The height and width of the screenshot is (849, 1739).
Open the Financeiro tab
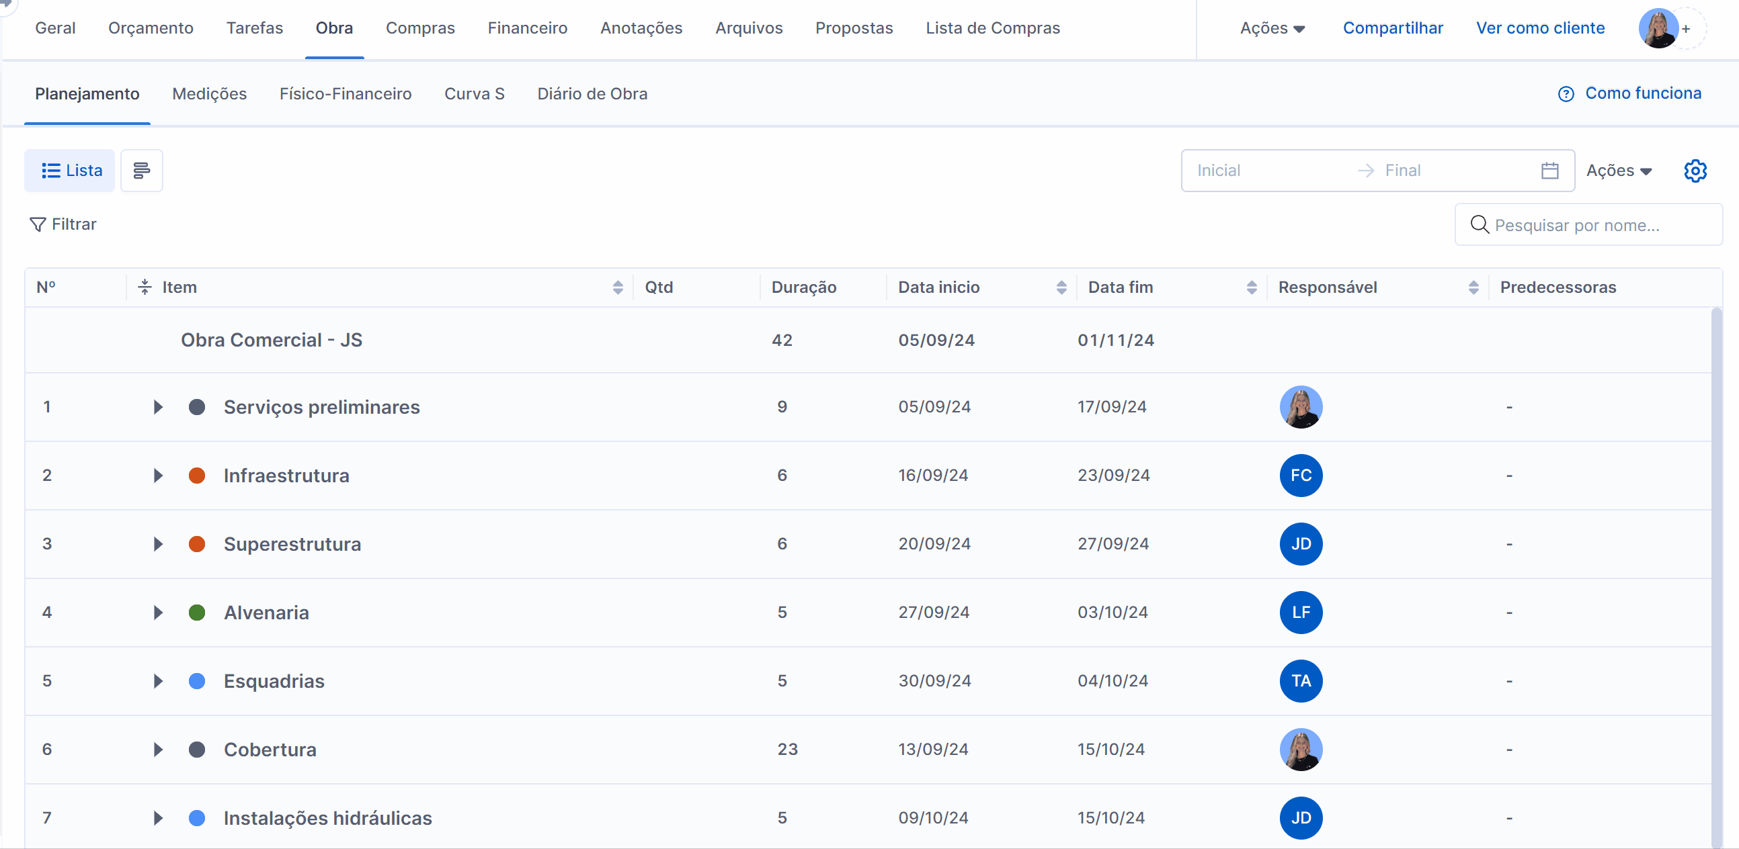tap(527, 28)
